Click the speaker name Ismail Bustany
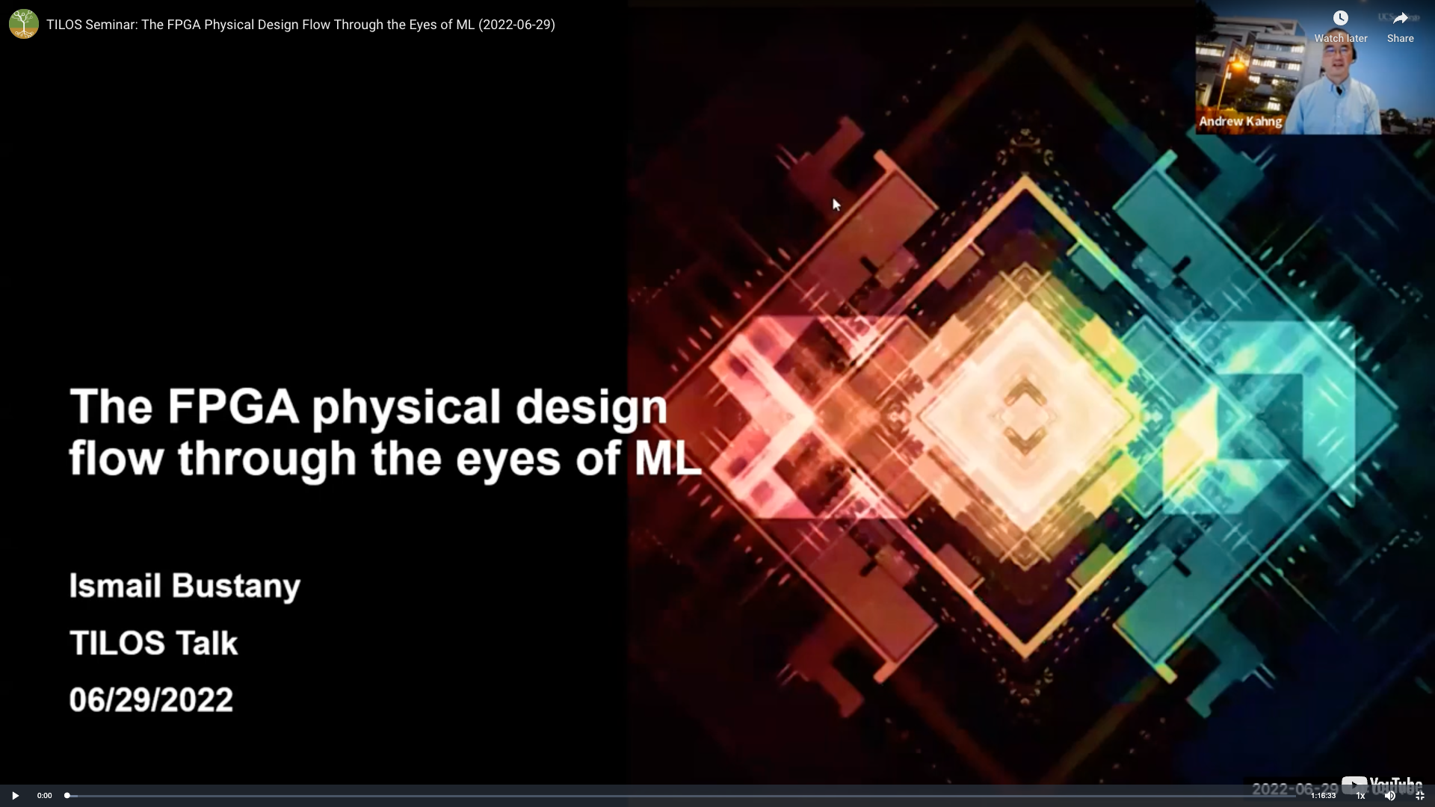Image resolution: width=1435 pixels, height=807 pixels. (185, 586)
